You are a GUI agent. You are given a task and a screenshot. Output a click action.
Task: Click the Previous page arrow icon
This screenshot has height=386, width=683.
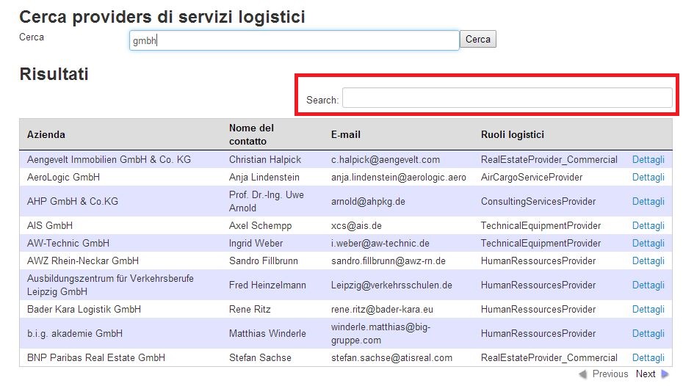point(582,374)
